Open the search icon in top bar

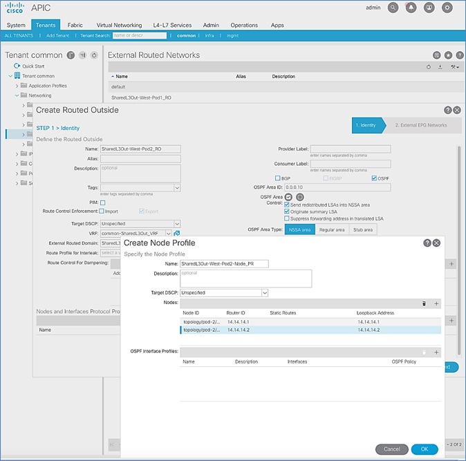click(393, 8)
